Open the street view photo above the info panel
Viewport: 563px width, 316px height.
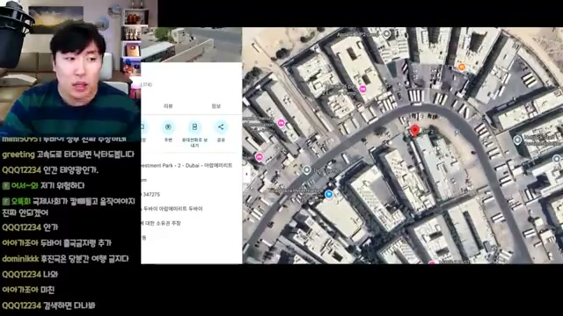[x=192, y=45]
